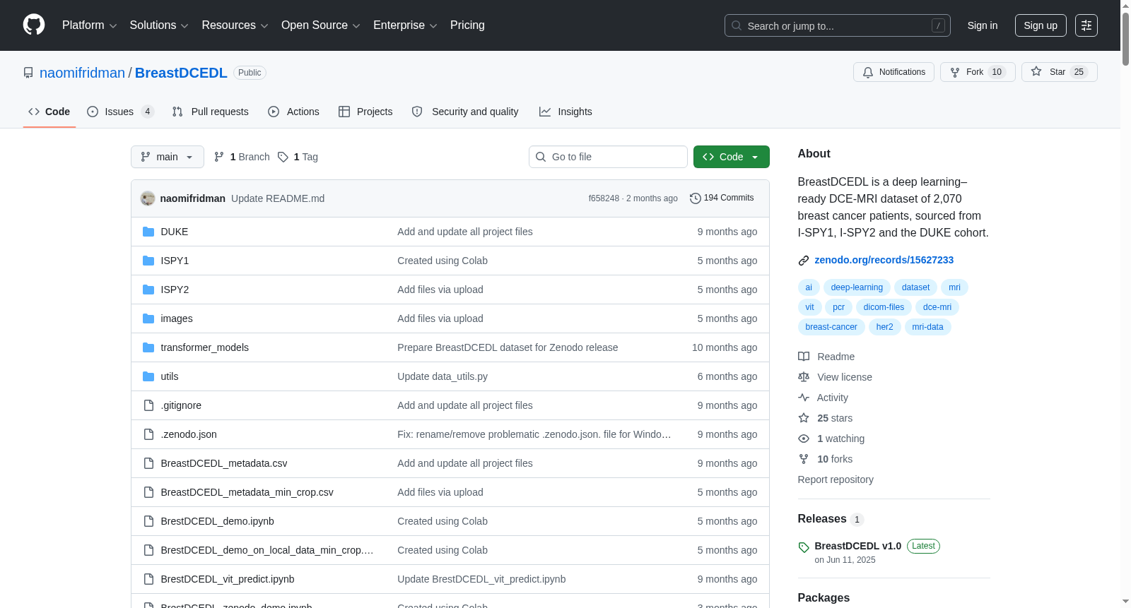Open the zenodo.org/records/15627233 link
The width and height of the screenshot is (1131, 608).
pos(884,260)
